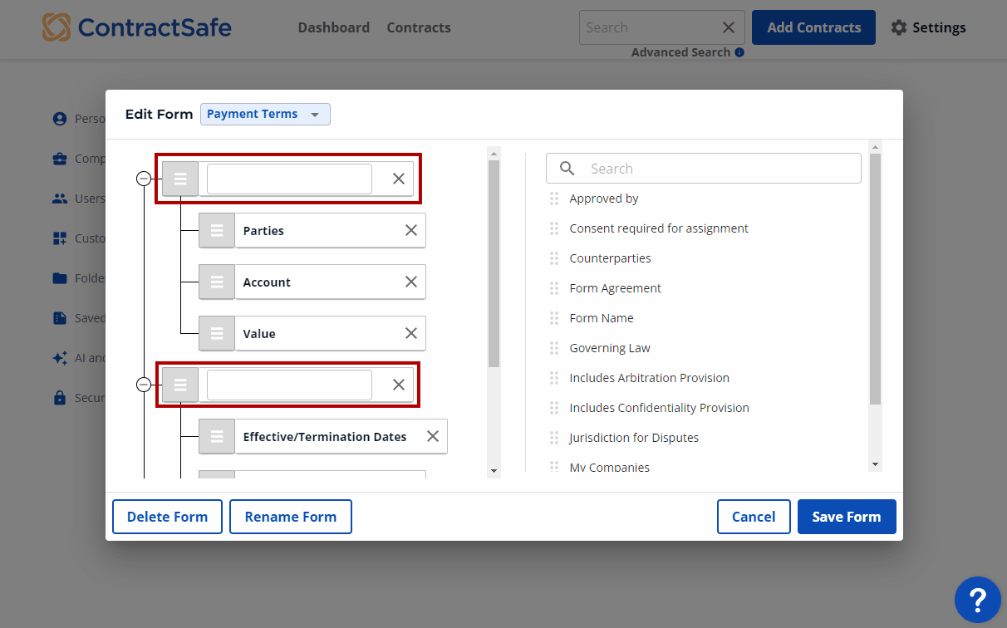The height and width of the screenshot is (628, 1007).
Task: Delete the Effective/Termination Dates field
Action: point(433,437)
